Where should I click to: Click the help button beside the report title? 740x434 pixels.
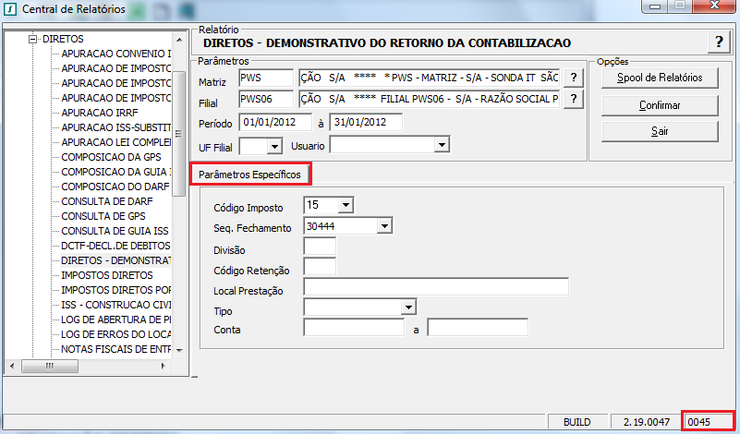pyautogui.click(x=719, y=42)
